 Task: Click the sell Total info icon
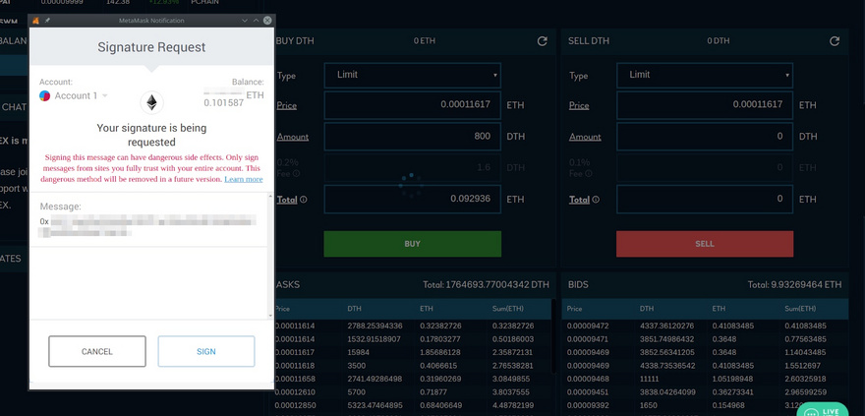click(596, 200)
